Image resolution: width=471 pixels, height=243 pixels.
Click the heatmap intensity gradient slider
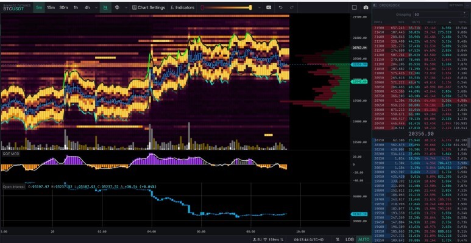227,7
